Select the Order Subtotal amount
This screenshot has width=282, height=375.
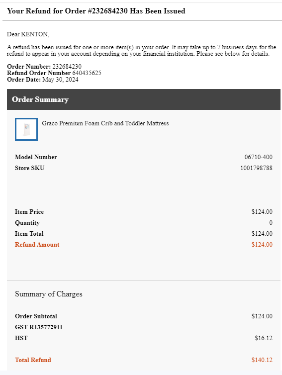262,316
